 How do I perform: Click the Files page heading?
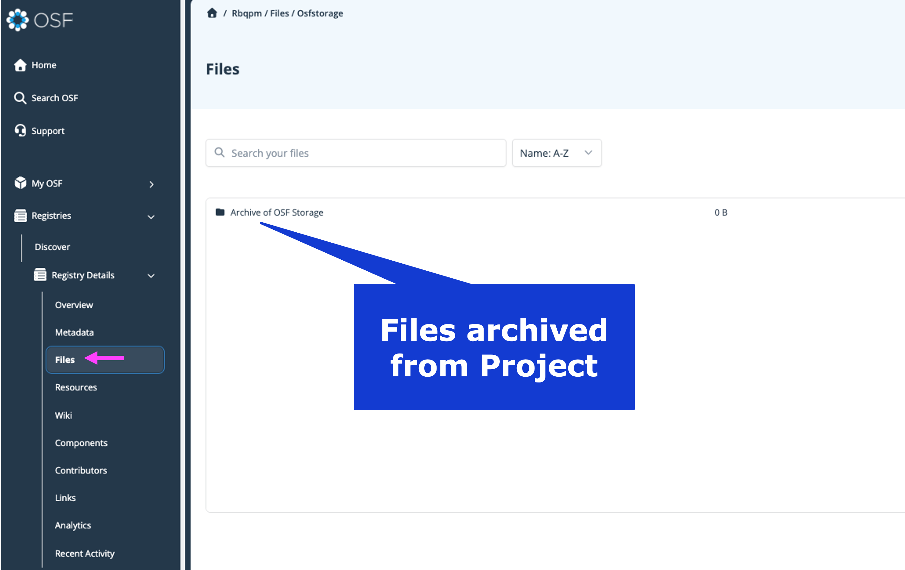(x=223, y=69)
